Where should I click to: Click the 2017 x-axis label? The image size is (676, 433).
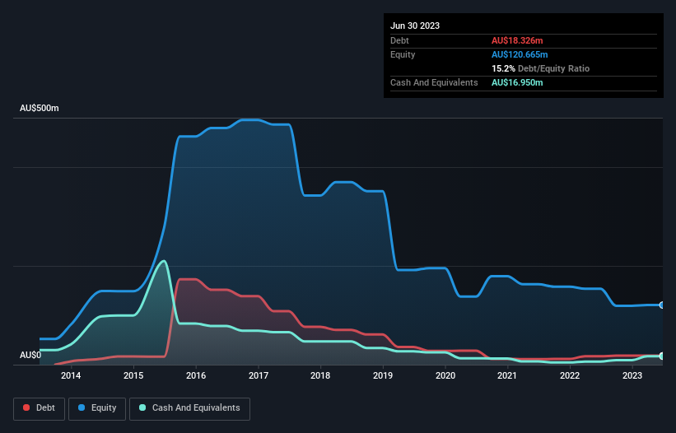coord(259,375)
